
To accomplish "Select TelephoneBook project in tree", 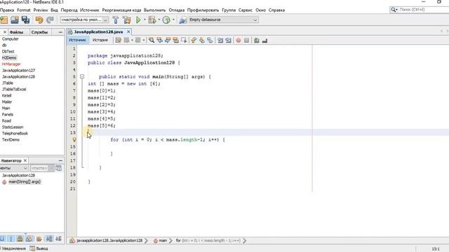I will tap(15, 134).
